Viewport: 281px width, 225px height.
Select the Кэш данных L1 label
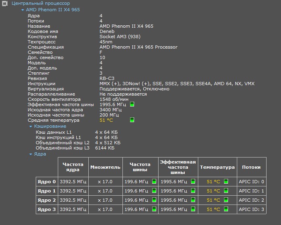pyautogui.click(x=54, y=132)
